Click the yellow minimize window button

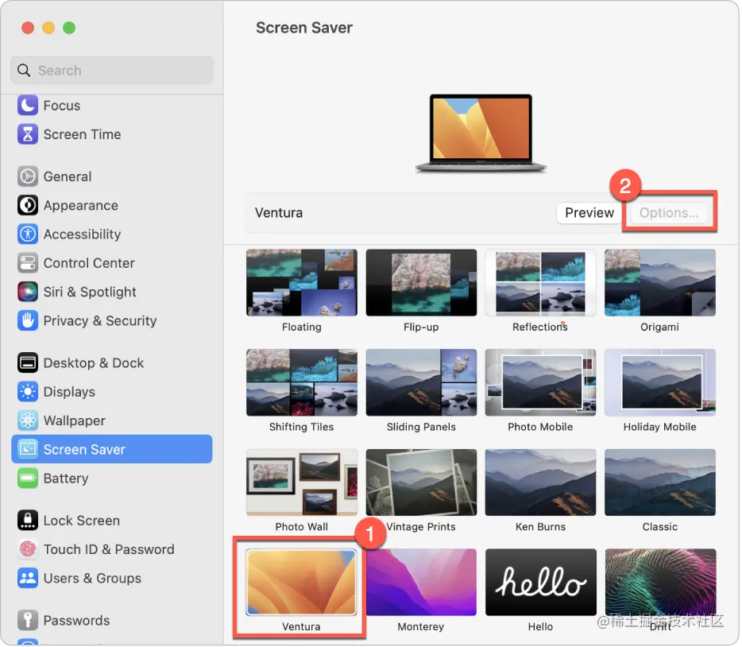tap(48, 28)
